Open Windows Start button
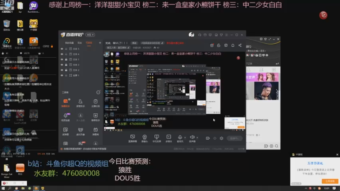The height and width of the screenshot is (191, 340). click(3, 188)
